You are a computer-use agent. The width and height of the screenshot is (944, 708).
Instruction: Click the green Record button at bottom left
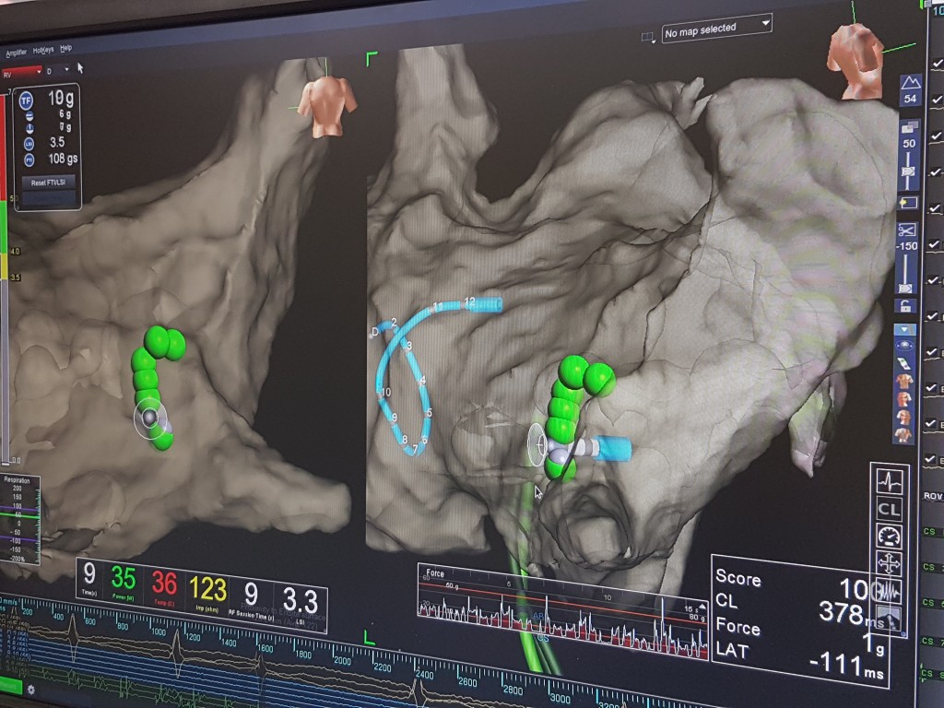coord(10,686)
